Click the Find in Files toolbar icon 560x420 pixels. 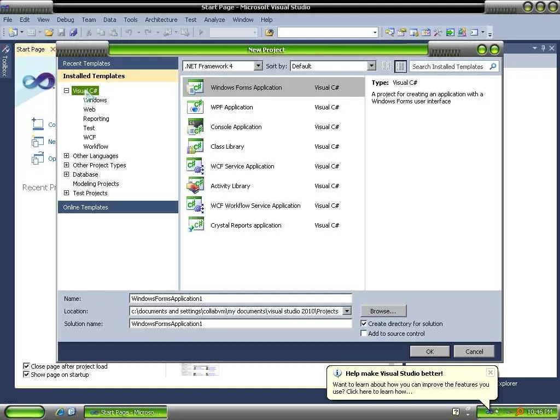(x=269, y=32)
